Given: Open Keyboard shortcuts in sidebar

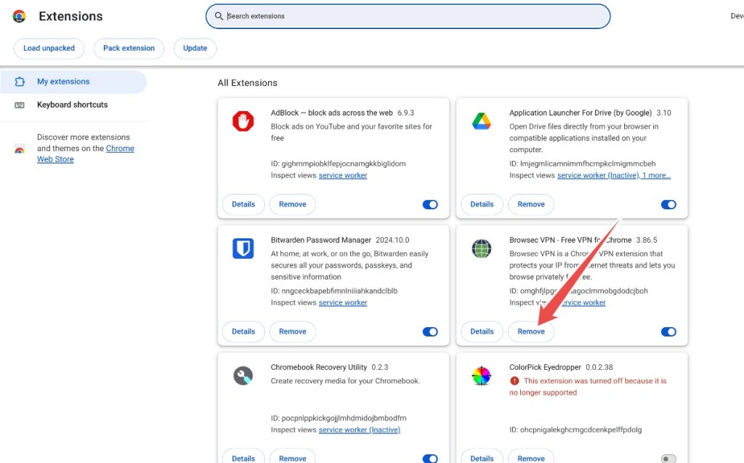Looking at the screenshot, I should (72, 105).
